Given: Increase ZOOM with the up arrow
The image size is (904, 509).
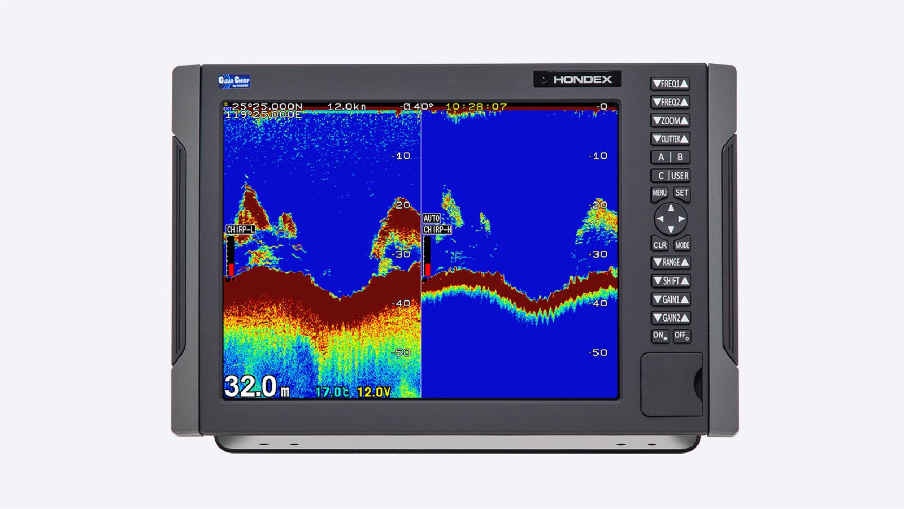Looking at the screenshot, I should click(684, 120).
